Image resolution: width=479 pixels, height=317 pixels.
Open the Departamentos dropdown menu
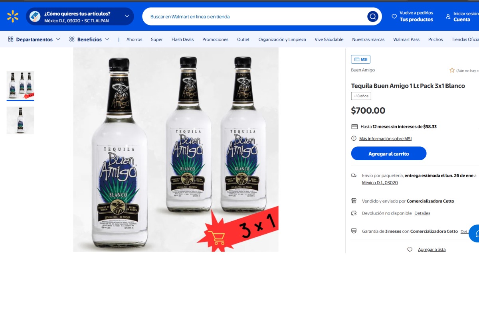tap(34, 39)
